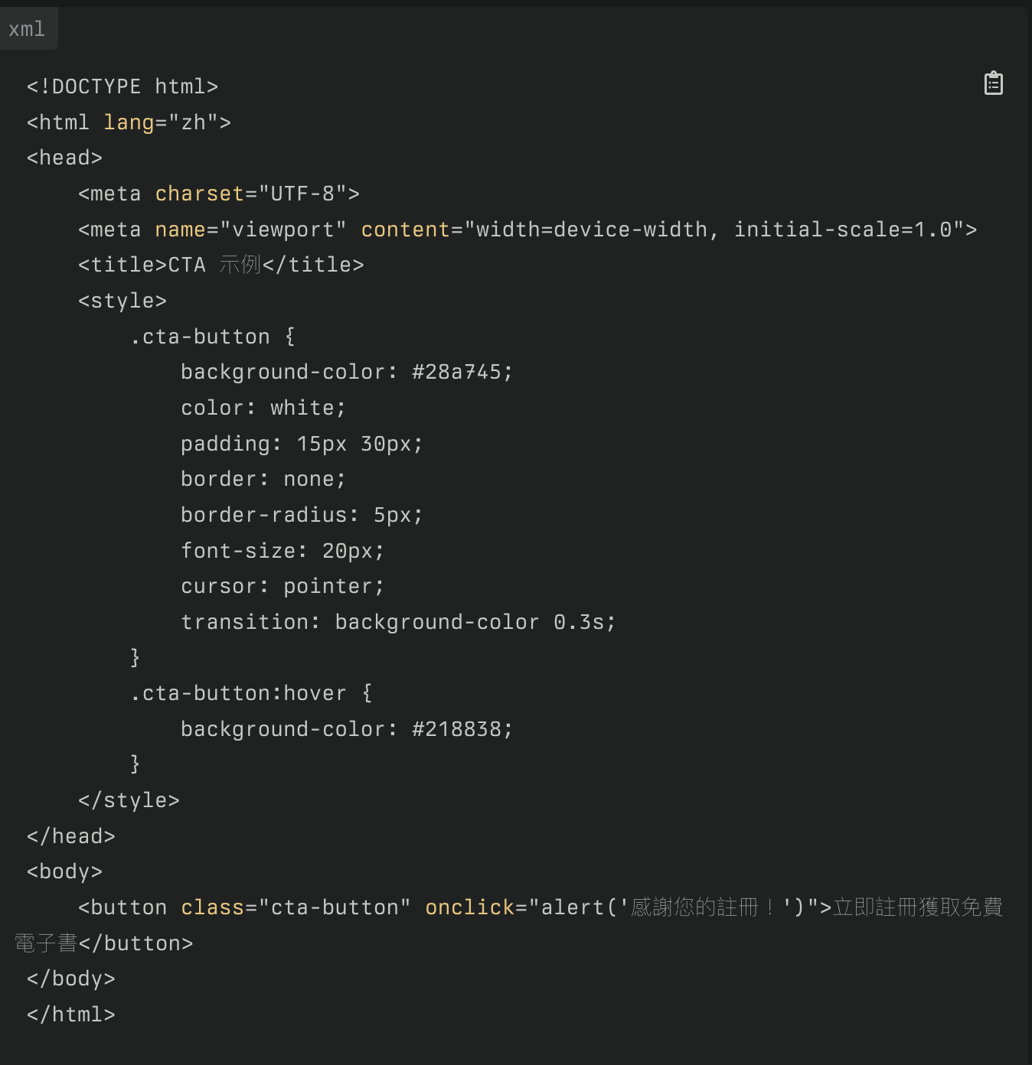Click the closing </body> tag
Image resolution: width=1032 pixels, height=1065 pixels.
click(70, 979)
